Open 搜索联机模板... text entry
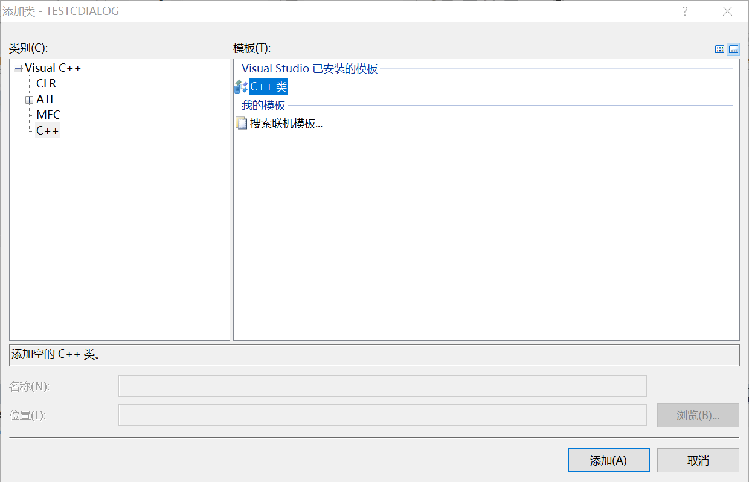 pos(286,124)
